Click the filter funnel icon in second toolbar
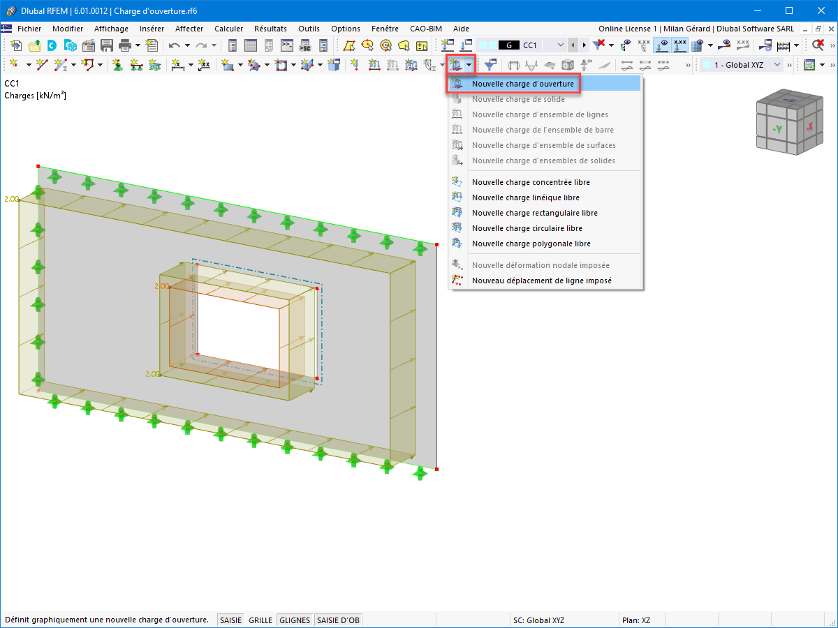The width and height of the screenshot is (838, 628). (491, 65)
